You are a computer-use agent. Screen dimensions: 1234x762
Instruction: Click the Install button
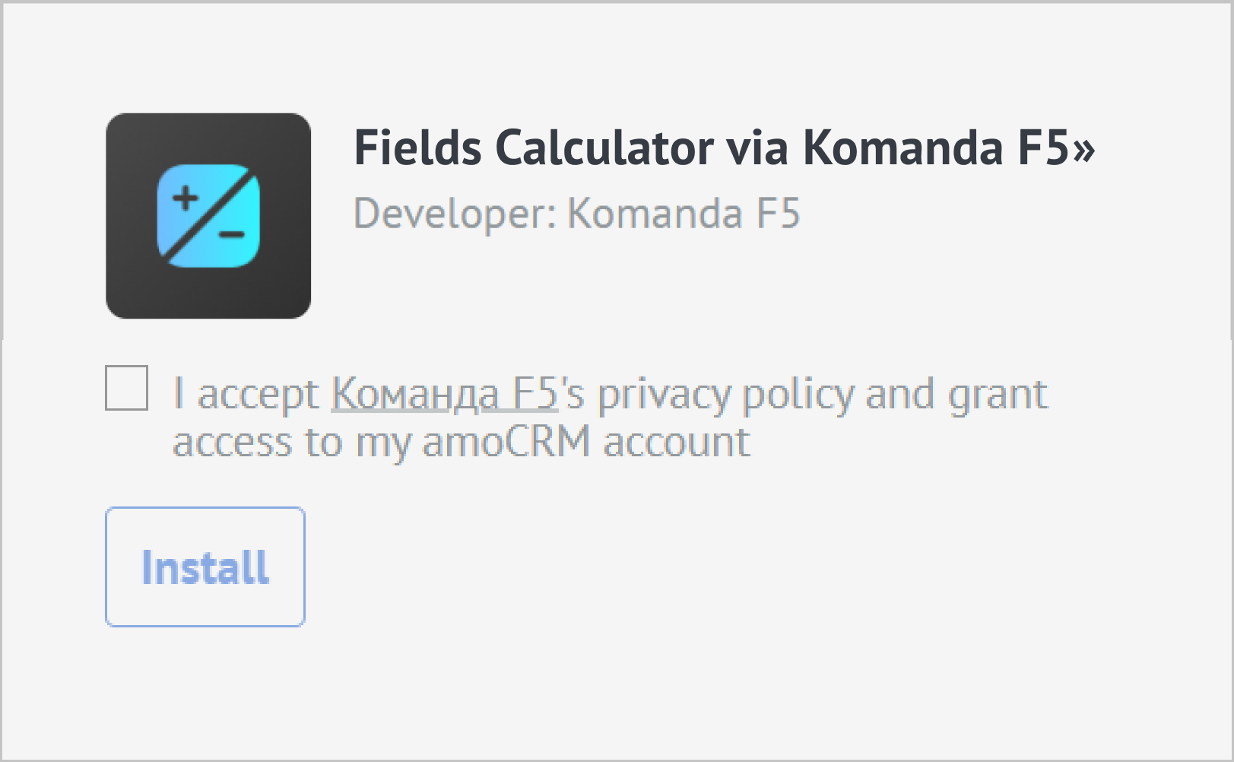click(x=205, y=566)
